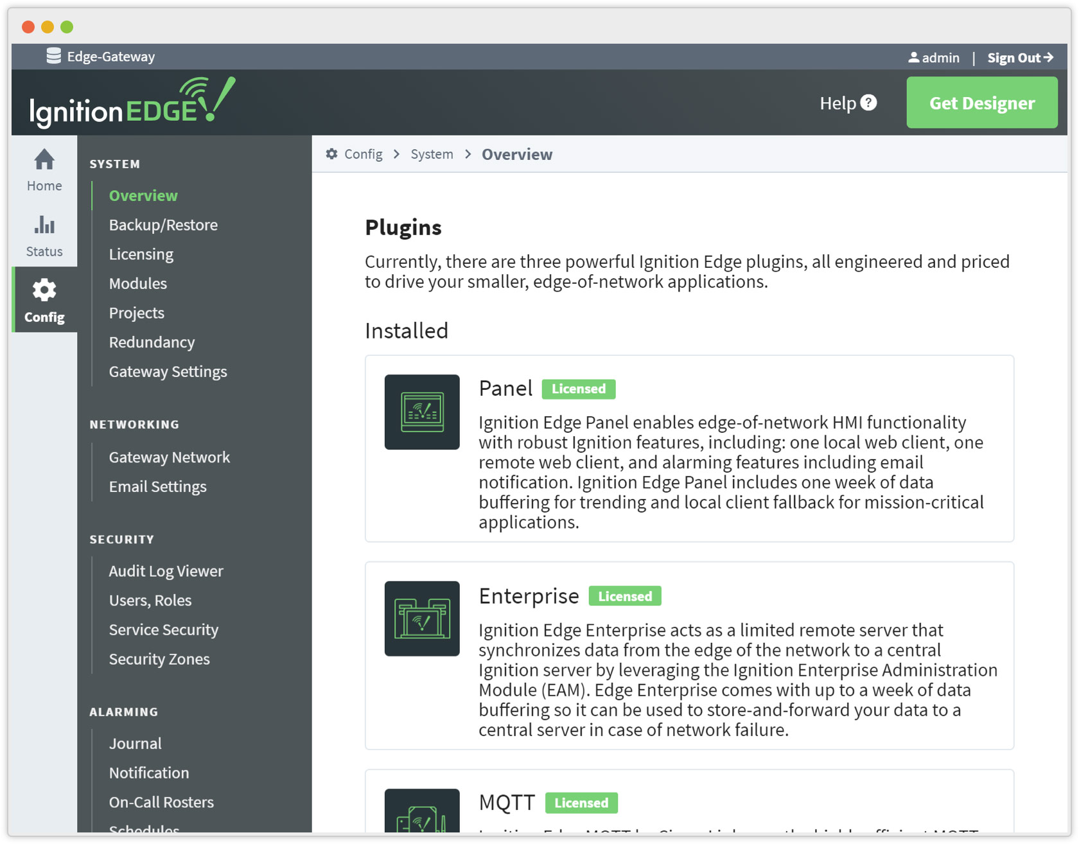Viewport: 1079px width, 844px height.
Task: Open the Modules page
Action: coord(138,283)
